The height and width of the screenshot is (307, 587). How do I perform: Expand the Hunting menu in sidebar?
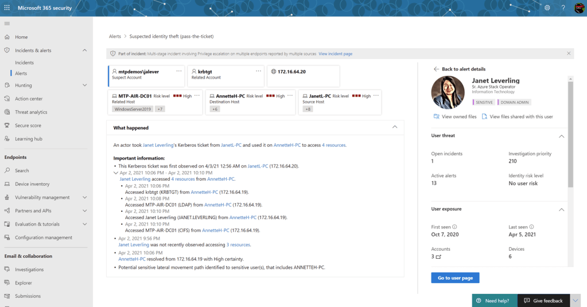tap(84, 86)
